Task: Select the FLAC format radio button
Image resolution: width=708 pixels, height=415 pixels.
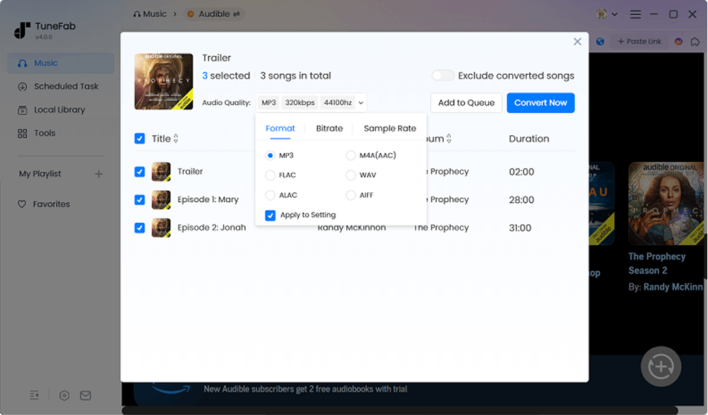Action: click(x=270, y=175)
